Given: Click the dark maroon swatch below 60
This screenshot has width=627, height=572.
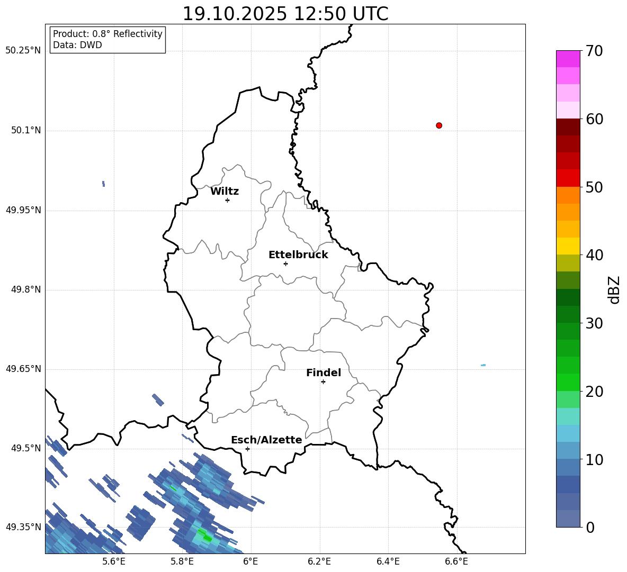Looking at the screenshot, I should [568, 127].
